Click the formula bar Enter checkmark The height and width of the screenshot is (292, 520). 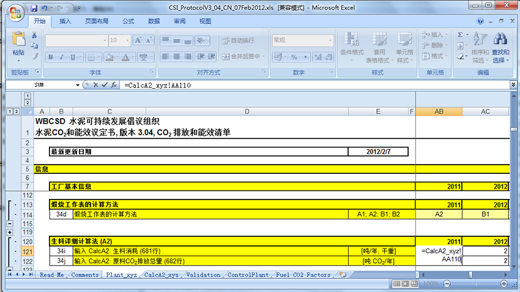click(x=105, y=85)
